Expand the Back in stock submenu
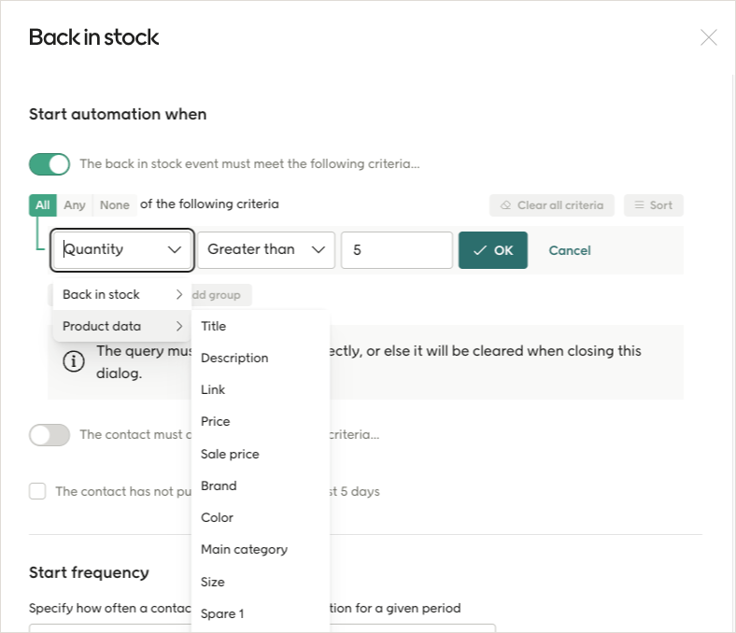736x633 pixels. coord(121,295)
